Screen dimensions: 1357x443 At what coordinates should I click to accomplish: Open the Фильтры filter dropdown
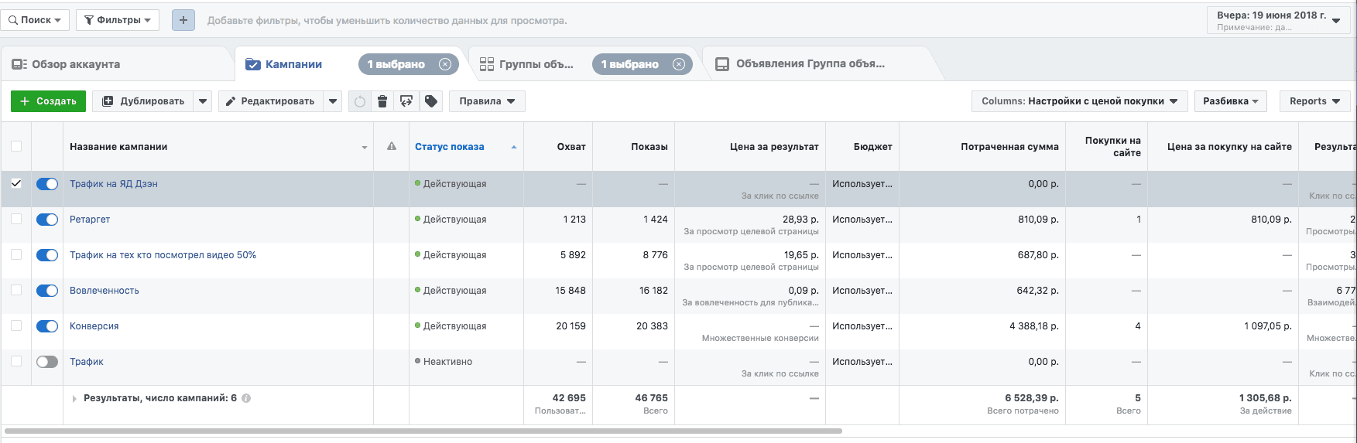pos(118,20)
